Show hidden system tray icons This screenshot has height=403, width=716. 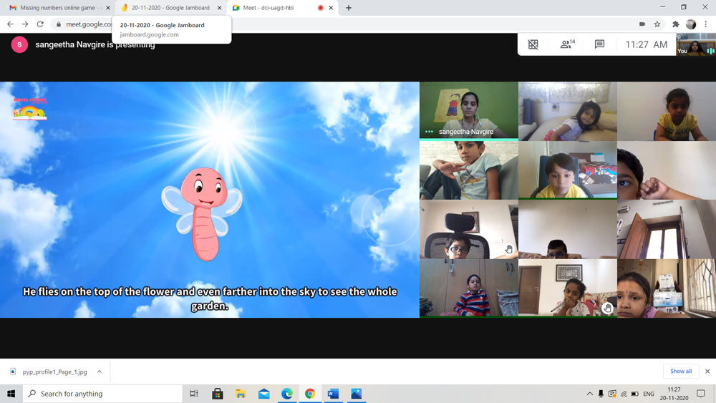point(589,394)
